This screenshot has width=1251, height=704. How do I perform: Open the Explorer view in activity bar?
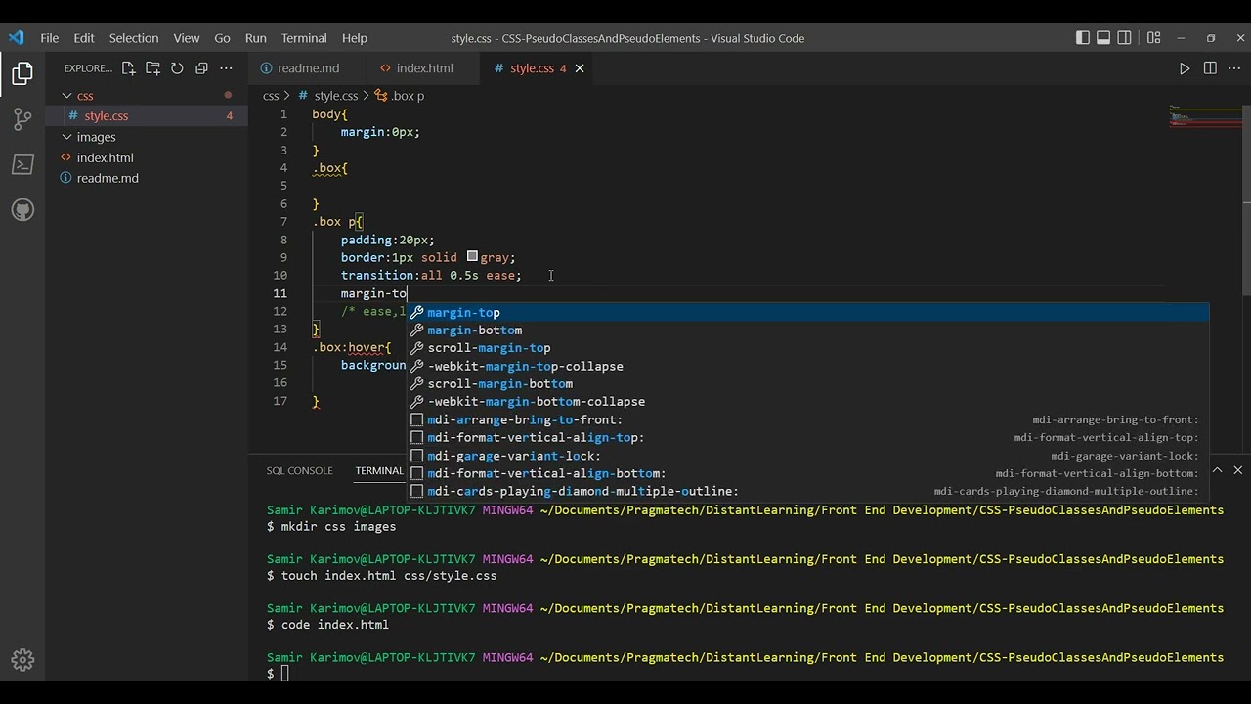[22, 73]
